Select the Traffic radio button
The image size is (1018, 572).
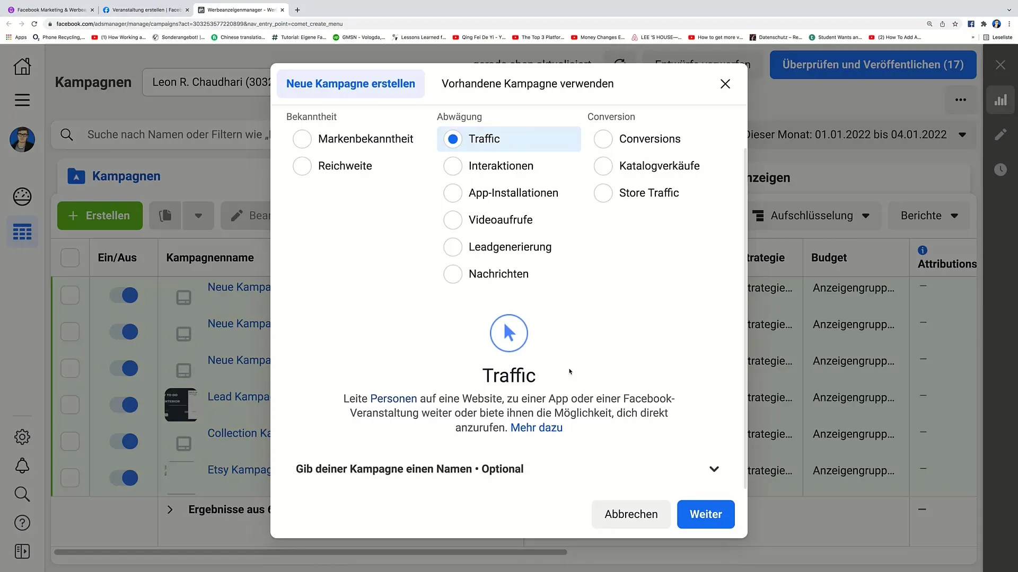pos(452,138)
